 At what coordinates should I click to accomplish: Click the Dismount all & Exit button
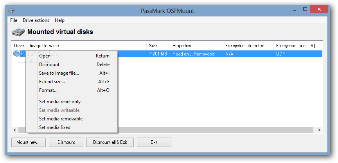(x=110, y=142)
